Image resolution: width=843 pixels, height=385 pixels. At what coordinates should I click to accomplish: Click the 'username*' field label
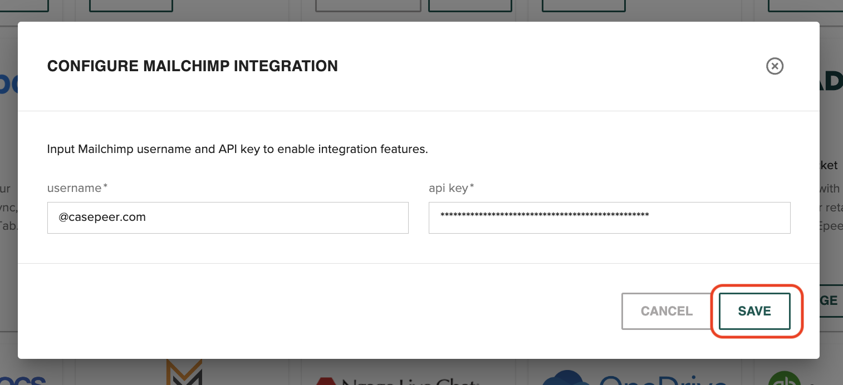click(77, 188)
